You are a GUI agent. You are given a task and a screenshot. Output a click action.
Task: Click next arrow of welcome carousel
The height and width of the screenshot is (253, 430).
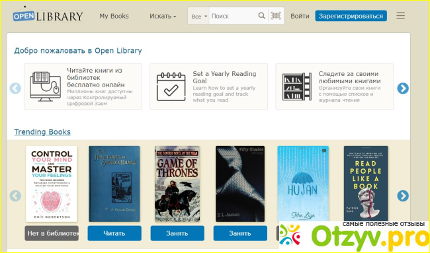pos(403,88)
